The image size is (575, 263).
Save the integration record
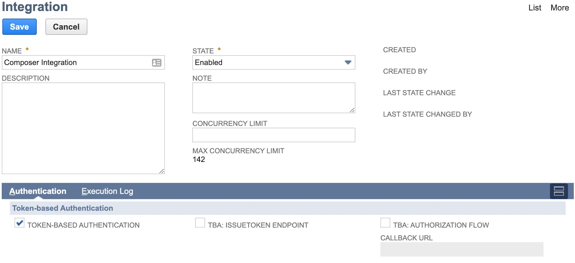click(19, 27)
